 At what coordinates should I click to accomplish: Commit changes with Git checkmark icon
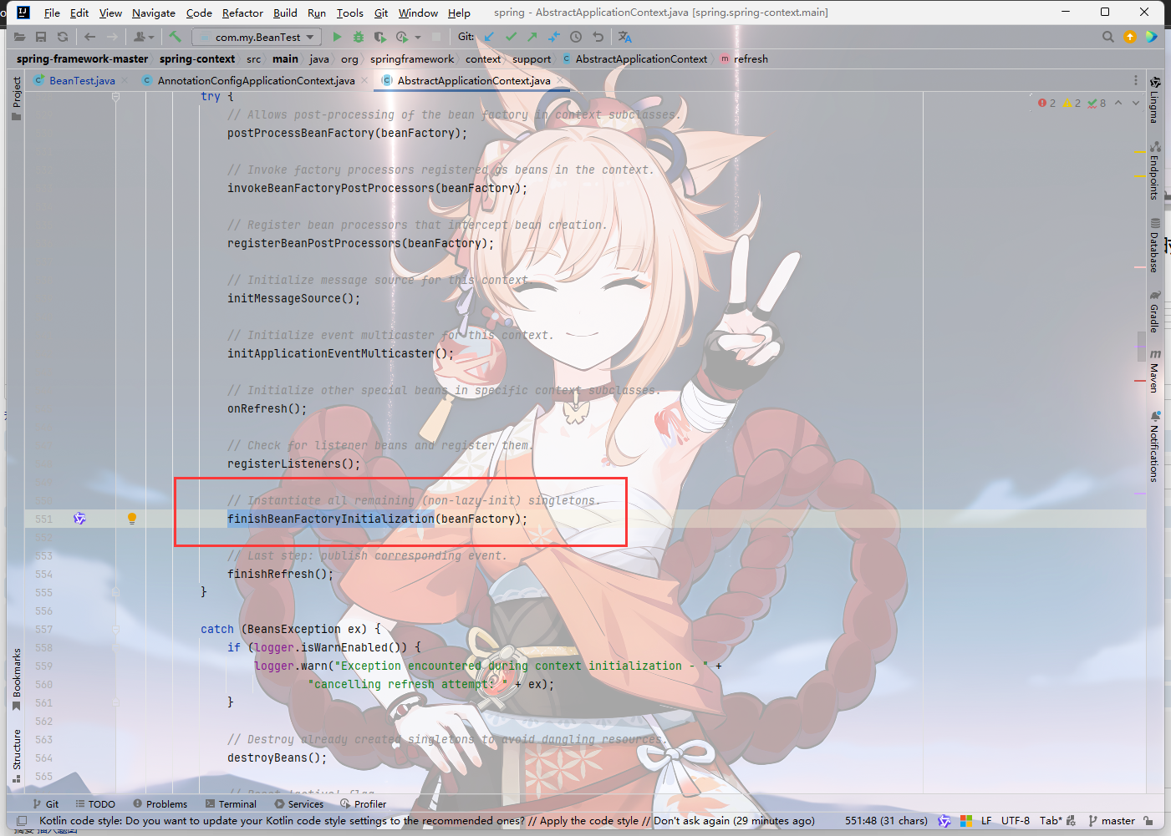point(511,37)
